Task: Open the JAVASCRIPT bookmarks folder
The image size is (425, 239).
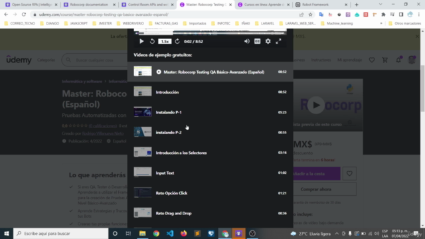Action: pyautogui.click(x=76, y=24)
